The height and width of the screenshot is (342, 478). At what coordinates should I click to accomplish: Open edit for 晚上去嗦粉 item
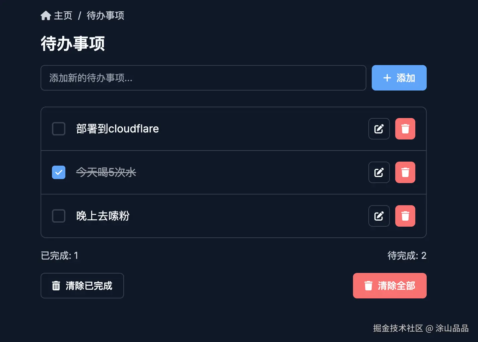click(x=379, y=216)
